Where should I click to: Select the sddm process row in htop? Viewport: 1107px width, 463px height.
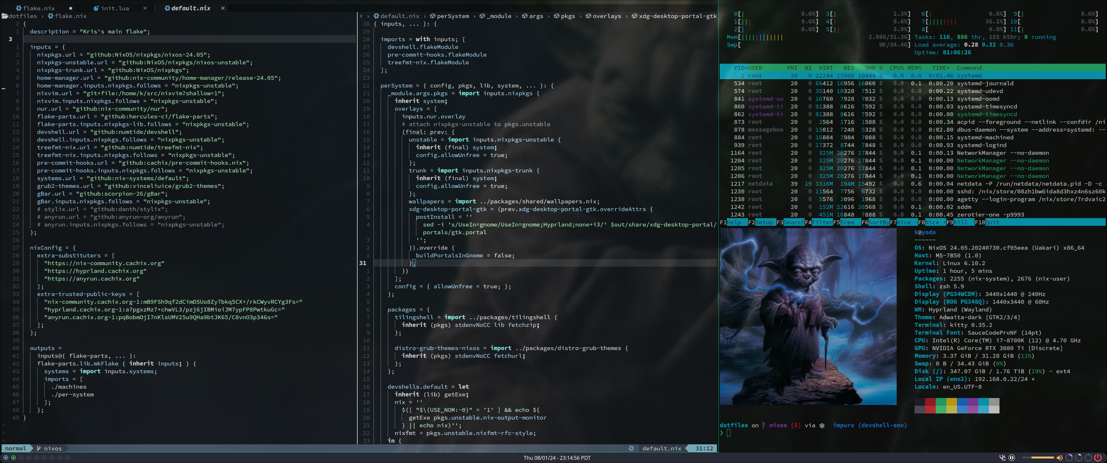912,207
